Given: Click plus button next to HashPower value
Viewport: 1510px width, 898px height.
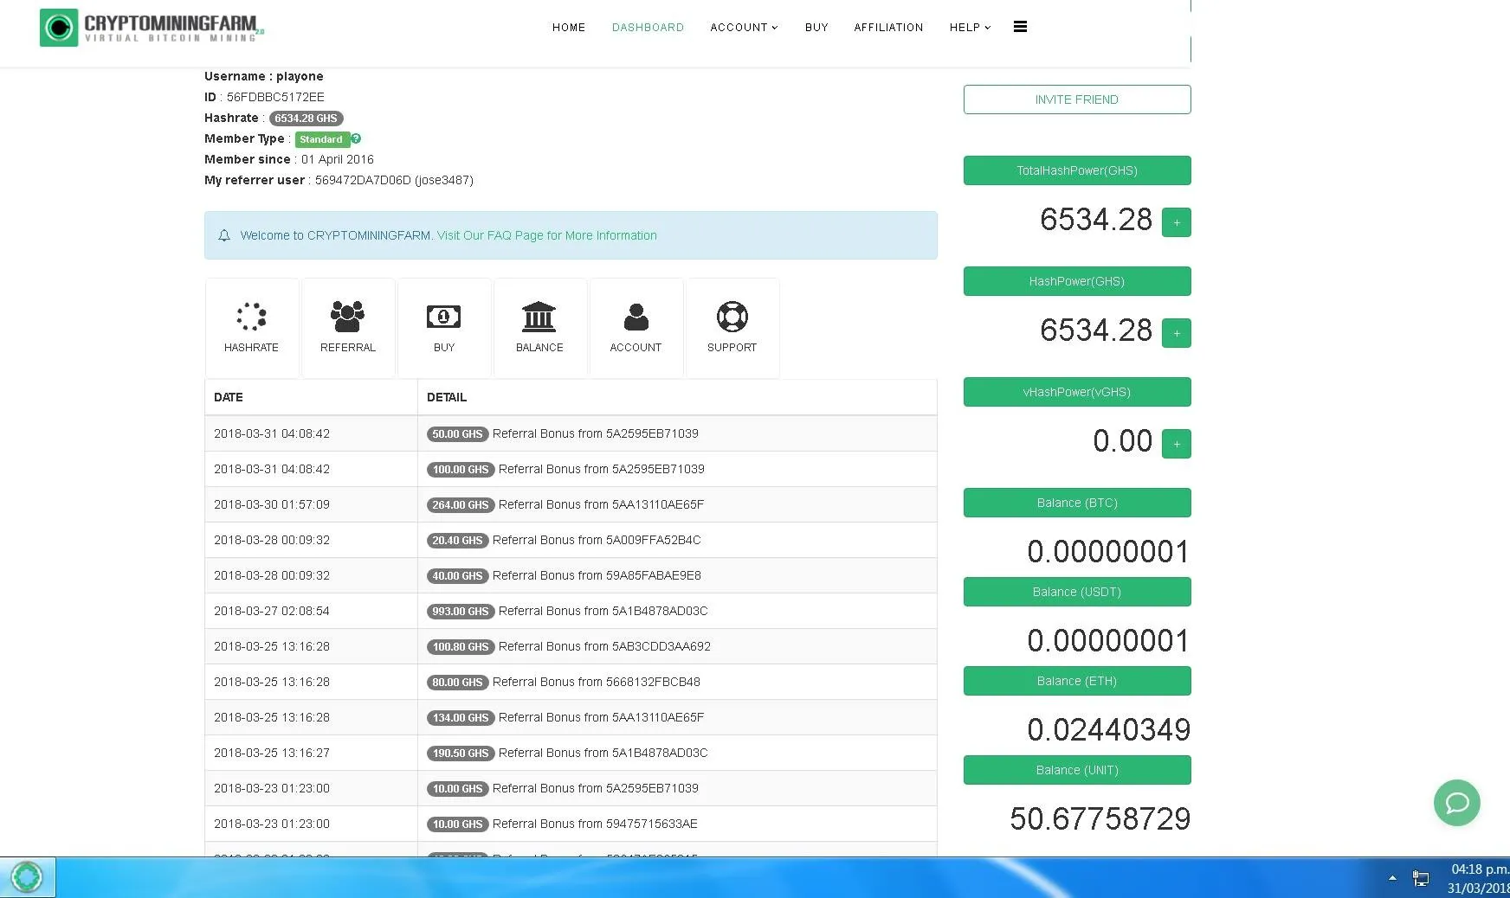Looking at the screenshot, I should pos(1176,333).
